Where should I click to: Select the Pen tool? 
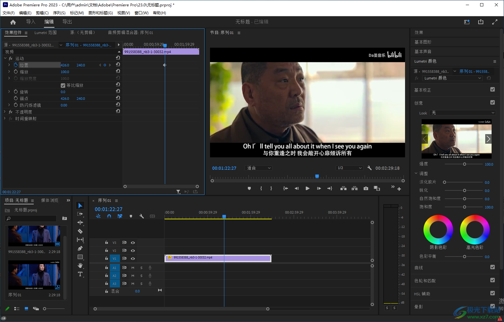pos(80,248)
